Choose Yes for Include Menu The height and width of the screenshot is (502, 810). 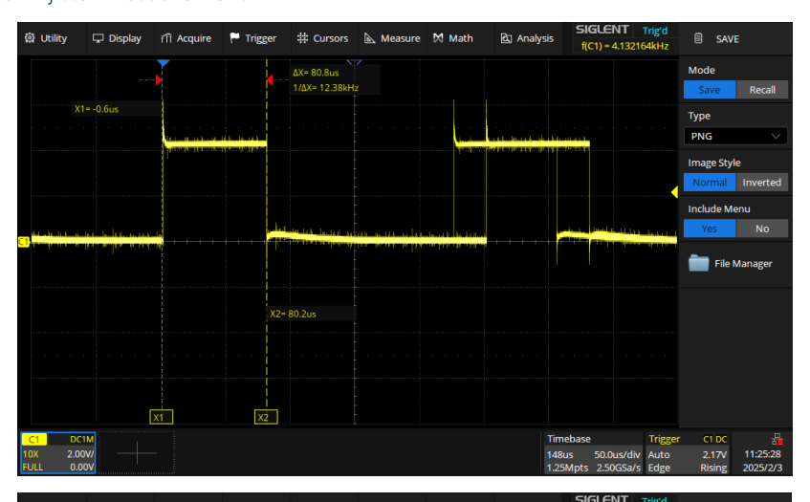pyautogui.click(x=710, y=229)
